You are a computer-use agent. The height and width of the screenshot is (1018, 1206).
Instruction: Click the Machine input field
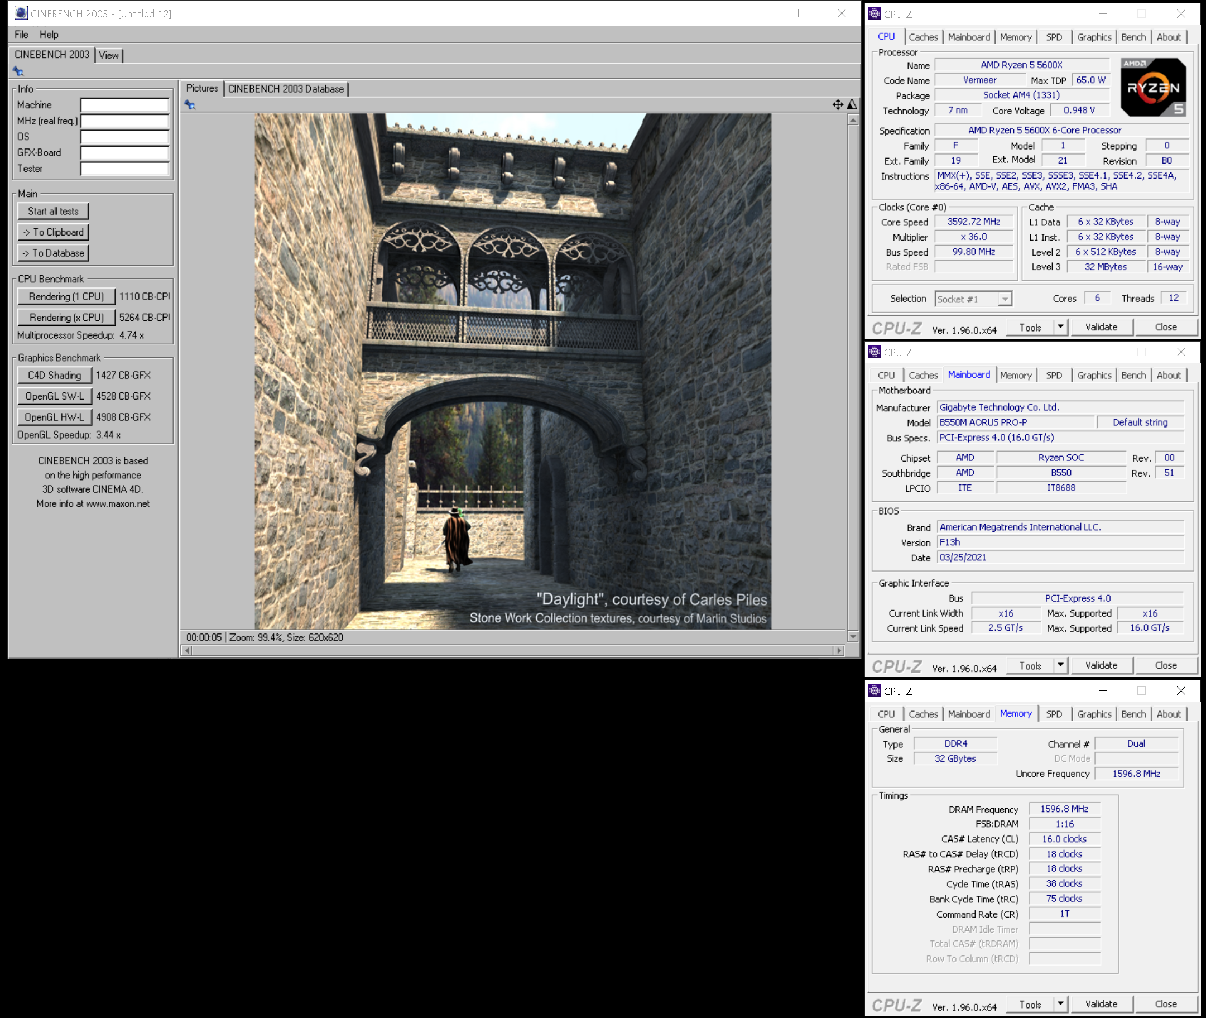[124, 105]
